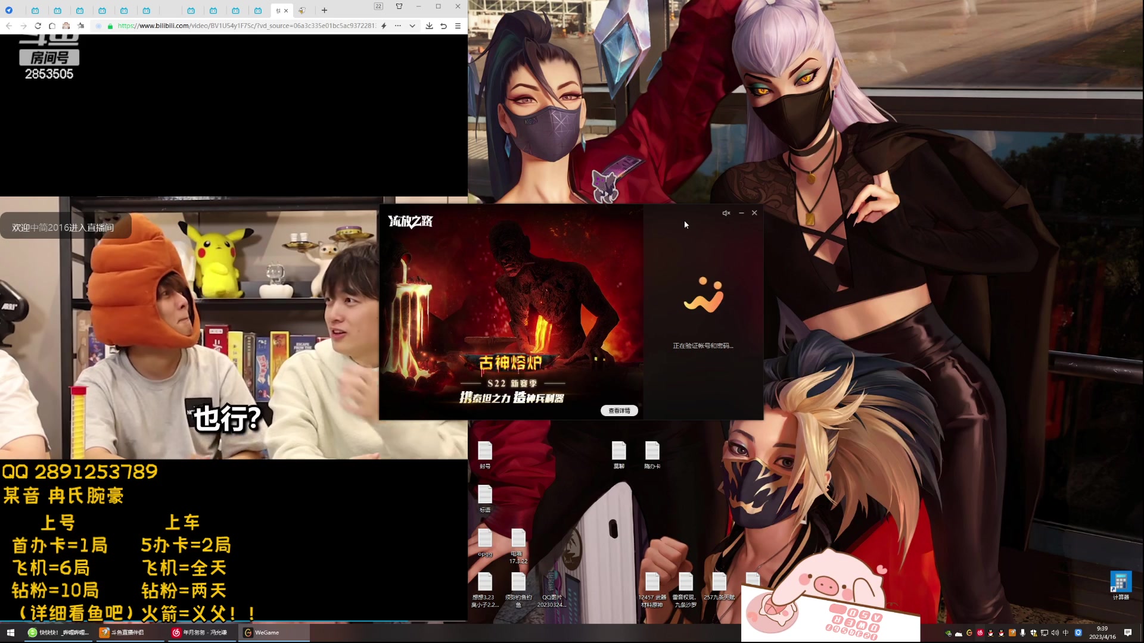Click the 查看详情 button on banner
Viewport: 1144px width, 643px height.
pyautogui.click(x=619, y=411)
